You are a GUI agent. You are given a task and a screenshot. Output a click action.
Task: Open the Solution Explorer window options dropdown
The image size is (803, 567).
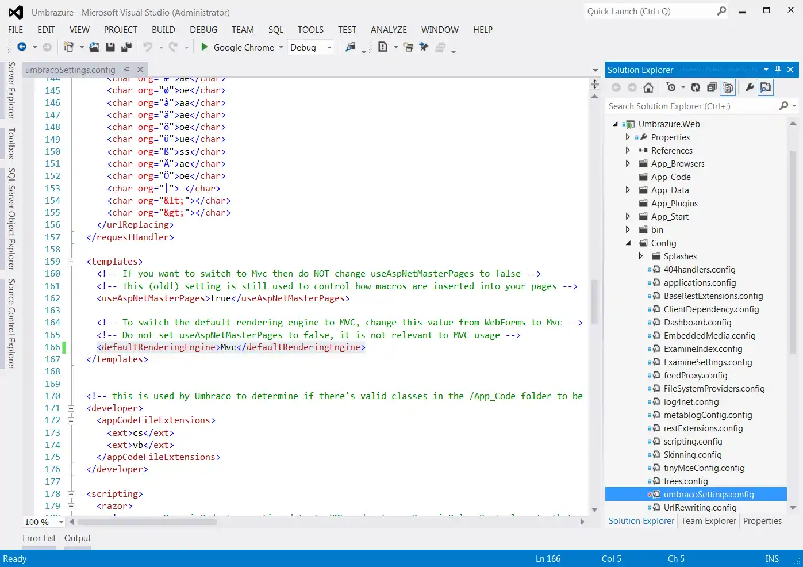pyautogui.click(x=766, y=70)
